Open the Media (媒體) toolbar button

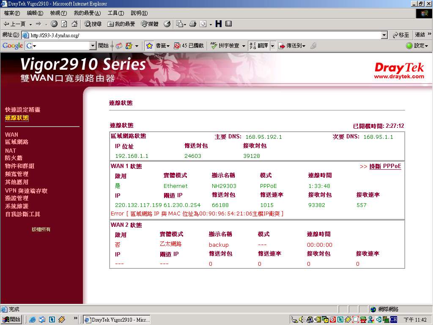coord(149,24)
